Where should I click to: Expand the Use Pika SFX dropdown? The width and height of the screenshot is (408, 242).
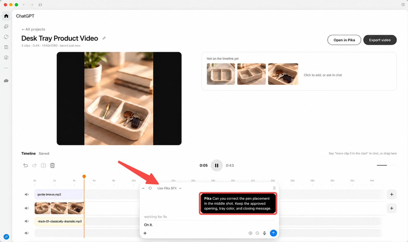(170, 188)
